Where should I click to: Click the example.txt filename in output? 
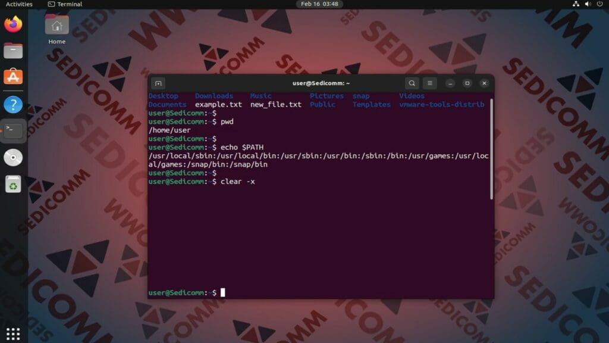218,105
